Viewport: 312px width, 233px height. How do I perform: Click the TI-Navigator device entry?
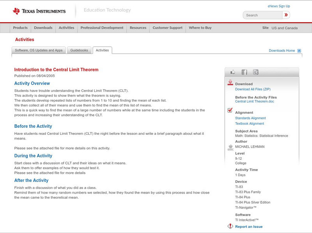pos(246,207)
